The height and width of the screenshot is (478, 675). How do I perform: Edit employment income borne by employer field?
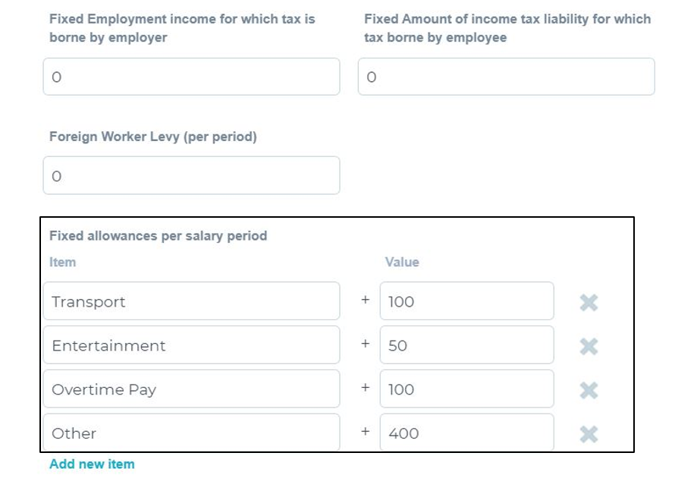(192, 77)
